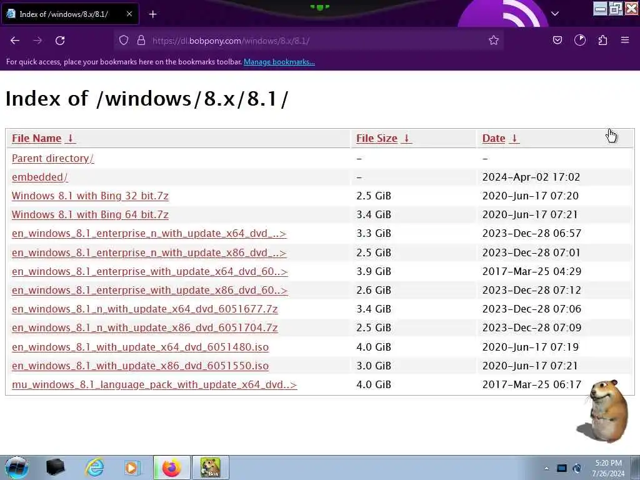Go back to the previous page
This screenshot has width=640, height=480.
(x=15, y=41)
